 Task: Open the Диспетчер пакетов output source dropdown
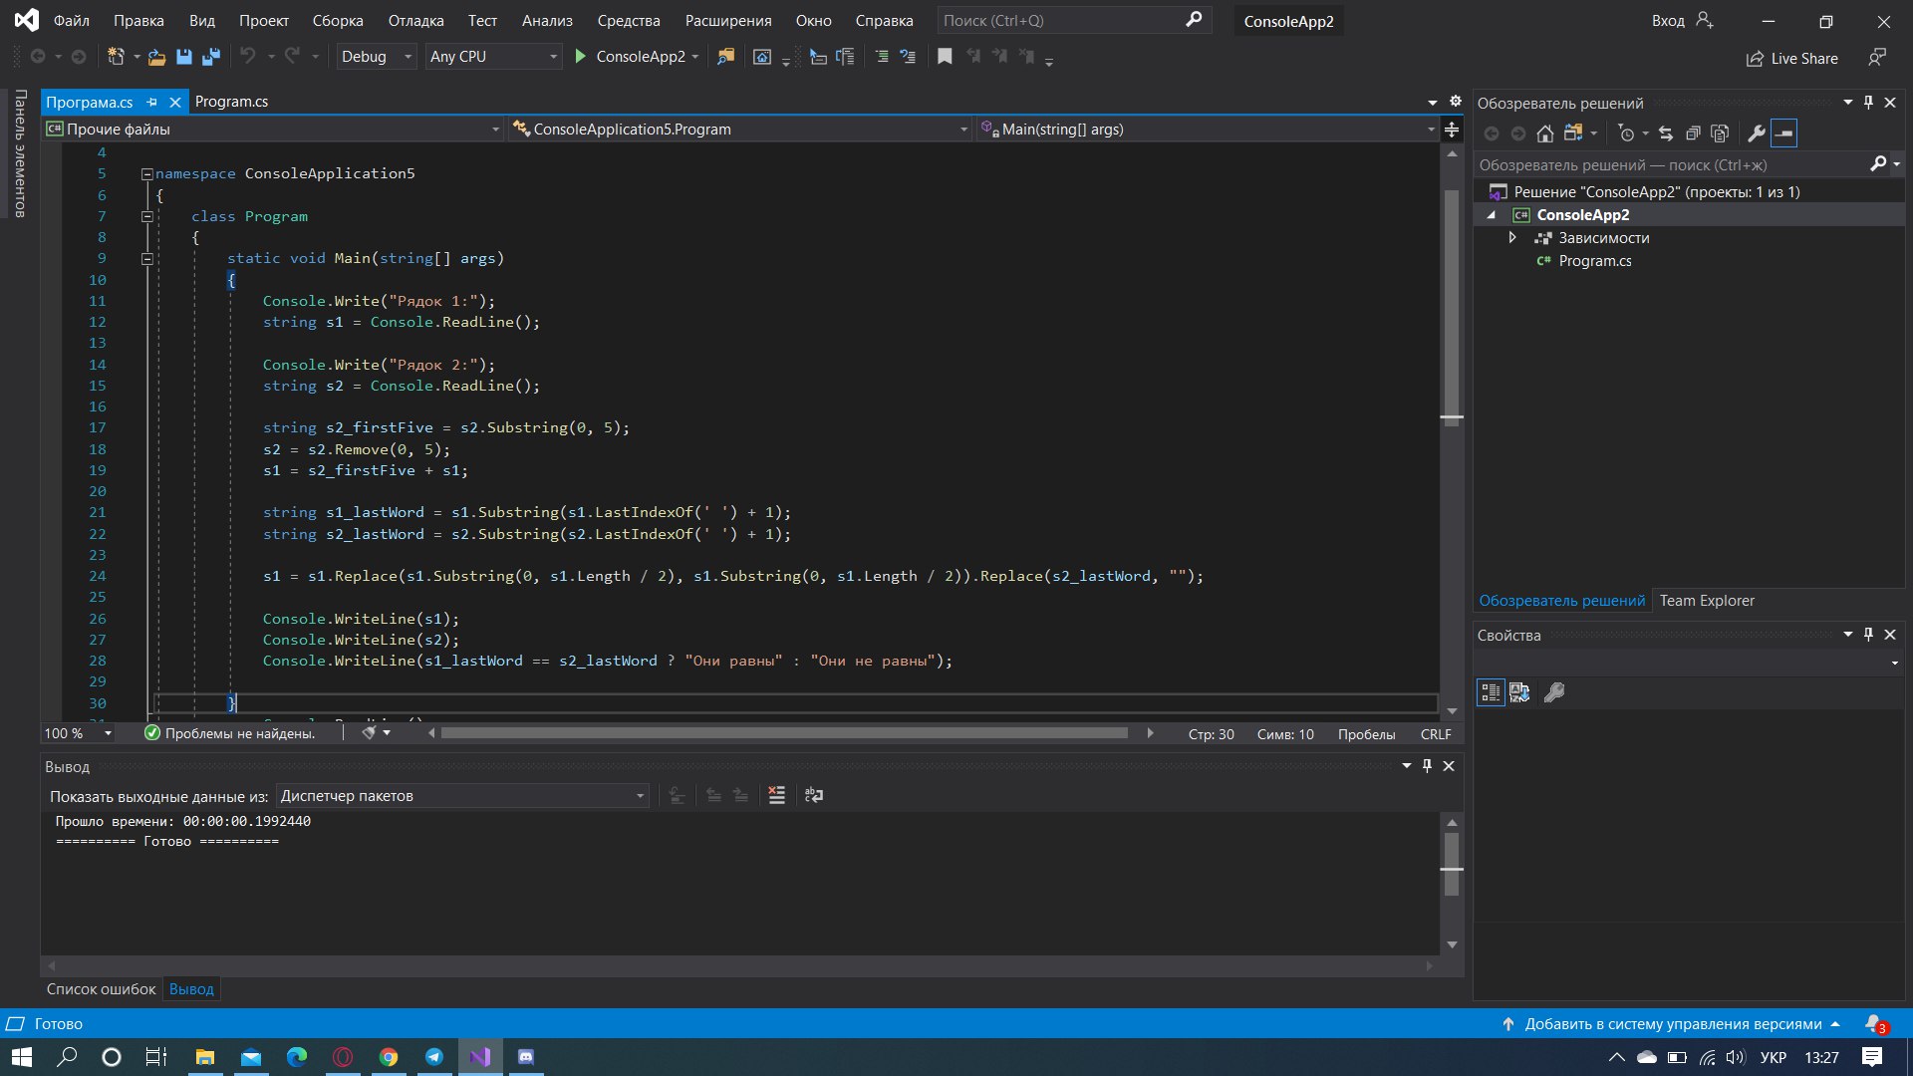(x=462, y=796)
